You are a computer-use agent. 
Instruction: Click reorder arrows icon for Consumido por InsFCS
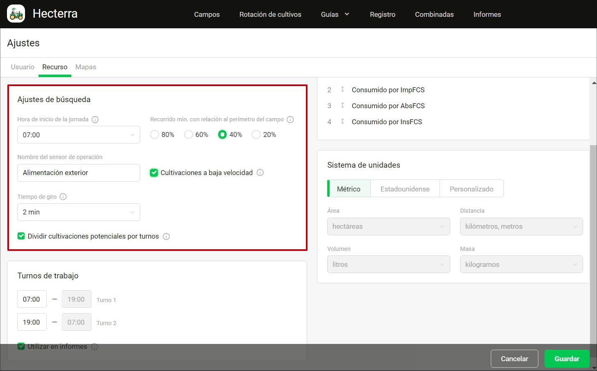(x=342, y=121)
